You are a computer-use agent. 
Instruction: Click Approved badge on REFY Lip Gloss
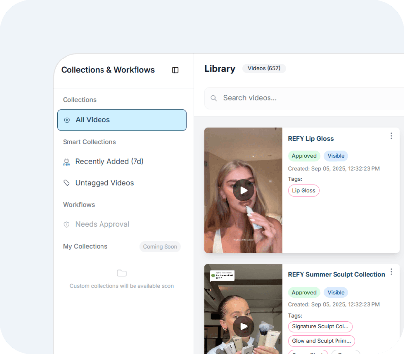click(x=304, y=156)
